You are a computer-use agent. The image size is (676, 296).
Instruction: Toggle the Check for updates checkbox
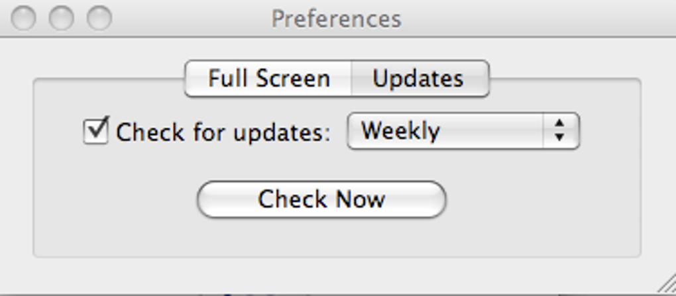pyautogui.click(x=96, y=131)
